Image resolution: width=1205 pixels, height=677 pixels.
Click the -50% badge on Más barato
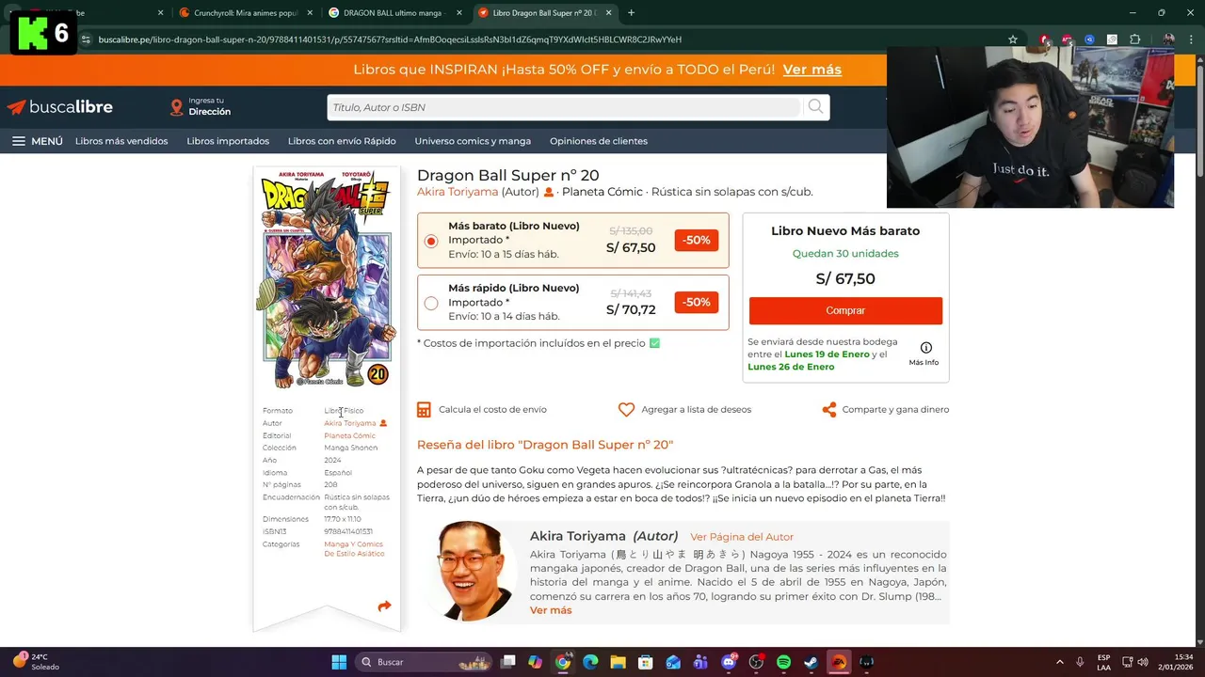(x=697, y=241)
